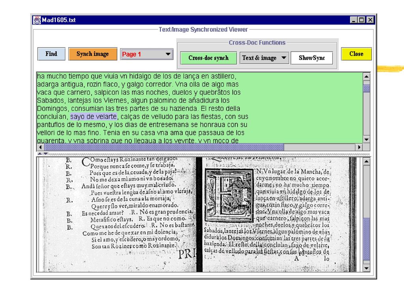Viewport: 404px width, 303px height.
Task: Click image pane vertical scrollbar thumb
Action: point(367,239)
